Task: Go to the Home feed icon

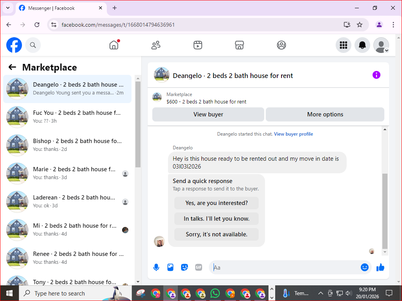Action: point(114,45)
